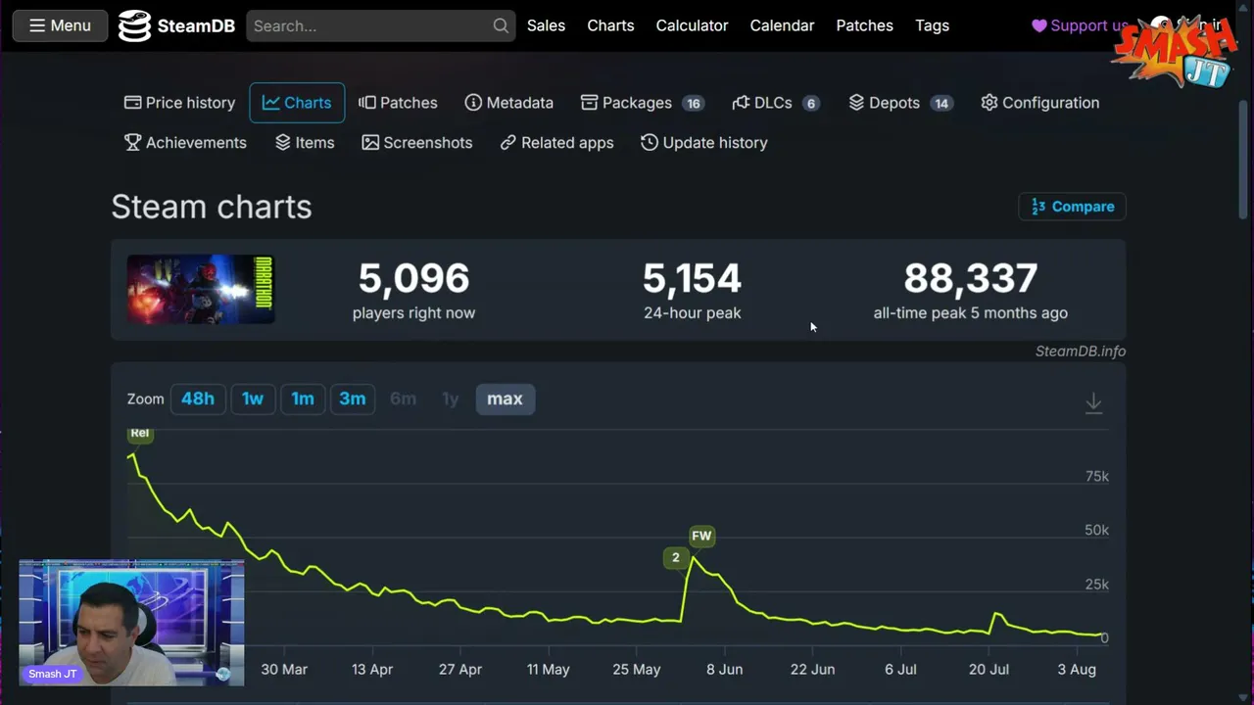Open the Update history tab
The width and height of the screenshot is (1254, 705).
pos(703,143)
